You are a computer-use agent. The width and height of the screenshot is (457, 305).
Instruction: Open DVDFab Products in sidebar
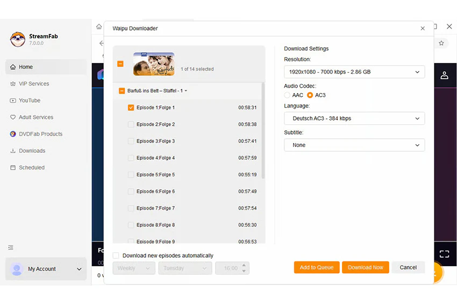[46, 134]
